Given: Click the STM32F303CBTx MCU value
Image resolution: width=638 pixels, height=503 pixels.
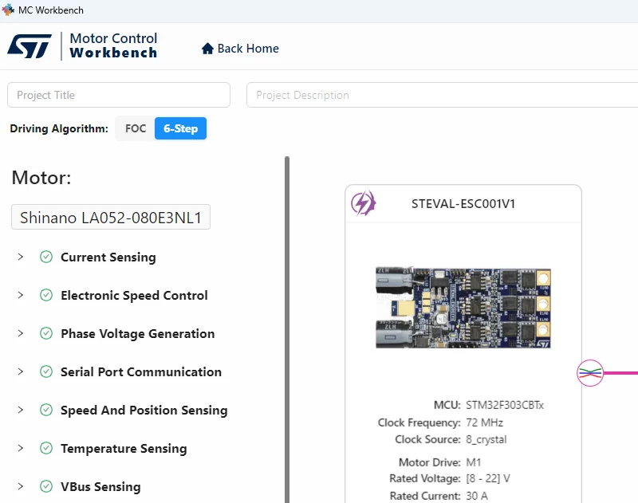Looking at the screenshot, I should (x=505, y=405).
